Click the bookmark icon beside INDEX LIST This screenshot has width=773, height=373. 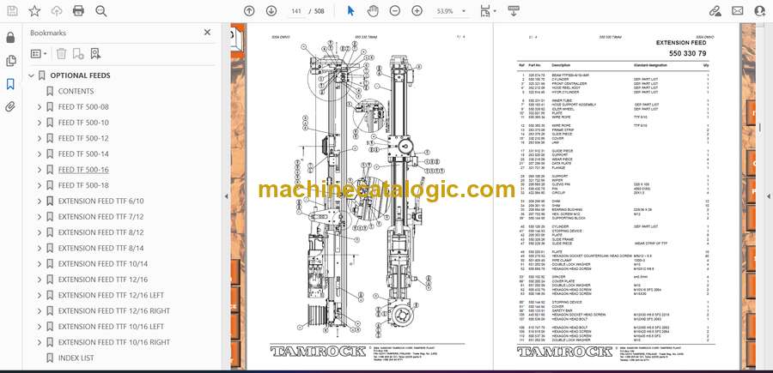pyautogui.click(x=50, y=358)
